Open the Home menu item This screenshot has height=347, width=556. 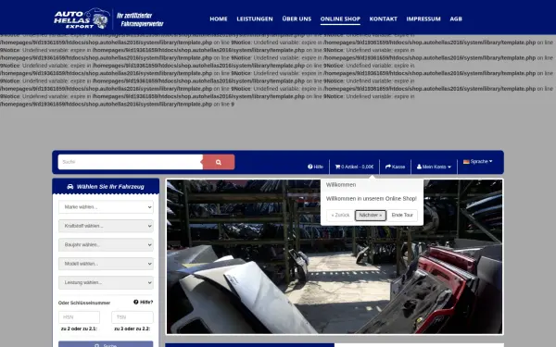(219, 19)
